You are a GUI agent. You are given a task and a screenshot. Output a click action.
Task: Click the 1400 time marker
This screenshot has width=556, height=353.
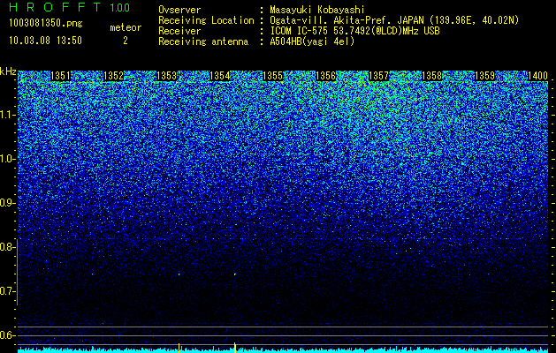click(x=538, y=76)
